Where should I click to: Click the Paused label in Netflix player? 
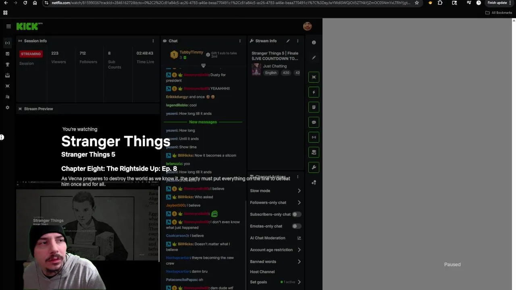(x=452, y=265)
